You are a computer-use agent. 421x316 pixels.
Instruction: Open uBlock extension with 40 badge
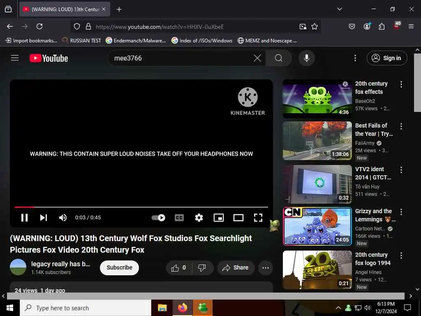click(x=397, y=26)
